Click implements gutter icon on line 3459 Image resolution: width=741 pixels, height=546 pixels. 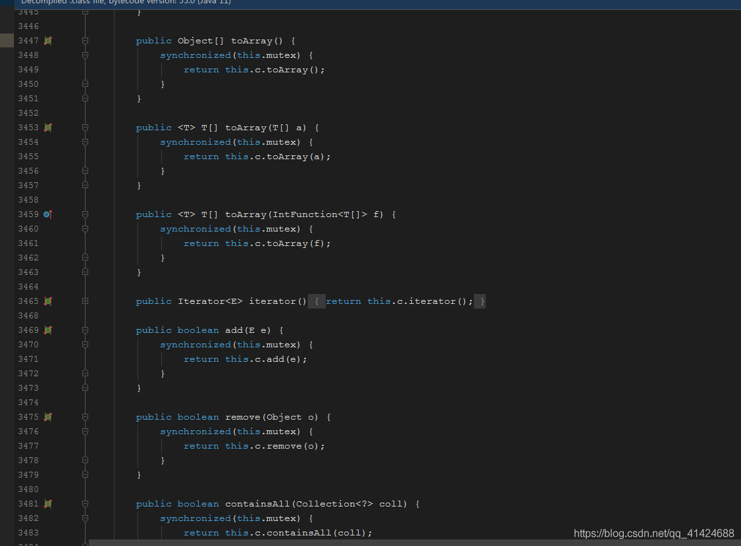48,214
